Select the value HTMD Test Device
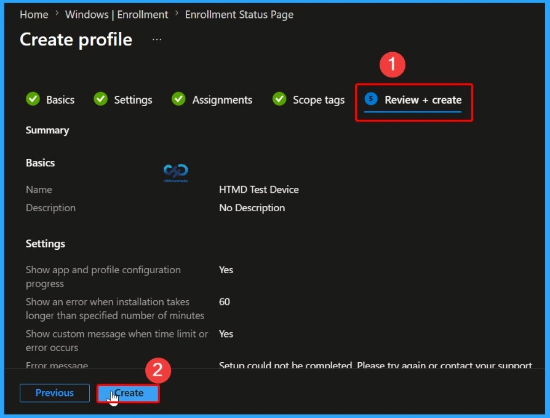550x418 pixels. pos(259,190)
